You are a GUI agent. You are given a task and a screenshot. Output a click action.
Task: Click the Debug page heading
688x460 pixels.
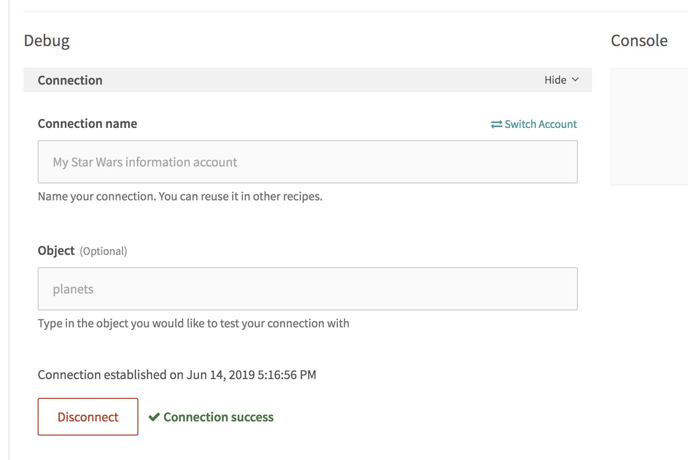point(47,41)
